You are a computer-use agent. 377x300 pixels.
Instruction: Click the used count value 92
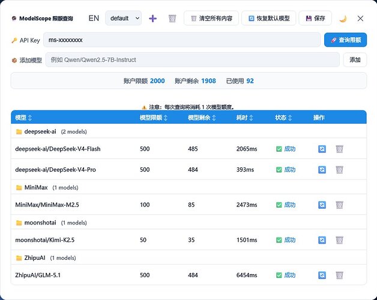250,81
